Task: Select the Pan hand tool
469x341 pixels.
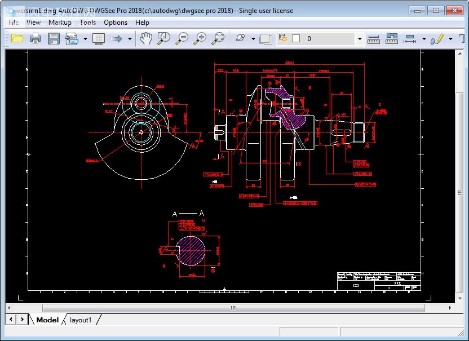Action: 146,38
